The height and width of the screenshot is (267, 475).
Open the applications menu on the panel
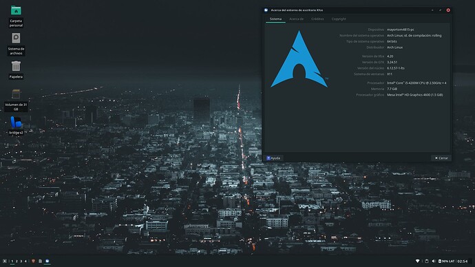coord(5,261)
